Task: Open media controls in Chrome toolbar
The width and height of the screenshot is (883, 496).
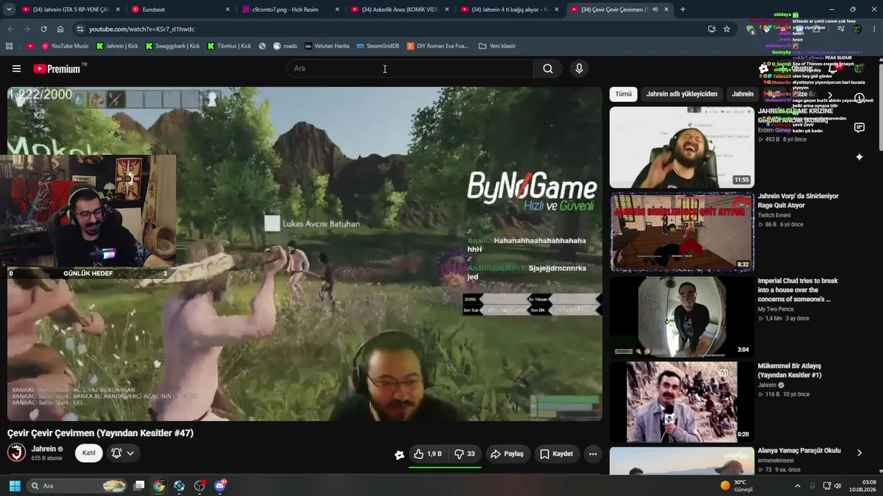Action: coord(841,29)
